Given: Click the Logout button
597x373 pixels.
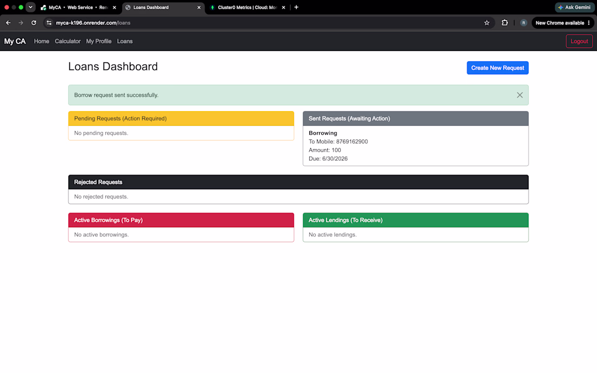Looking at the screenshot, I should [x=579, y=41].
